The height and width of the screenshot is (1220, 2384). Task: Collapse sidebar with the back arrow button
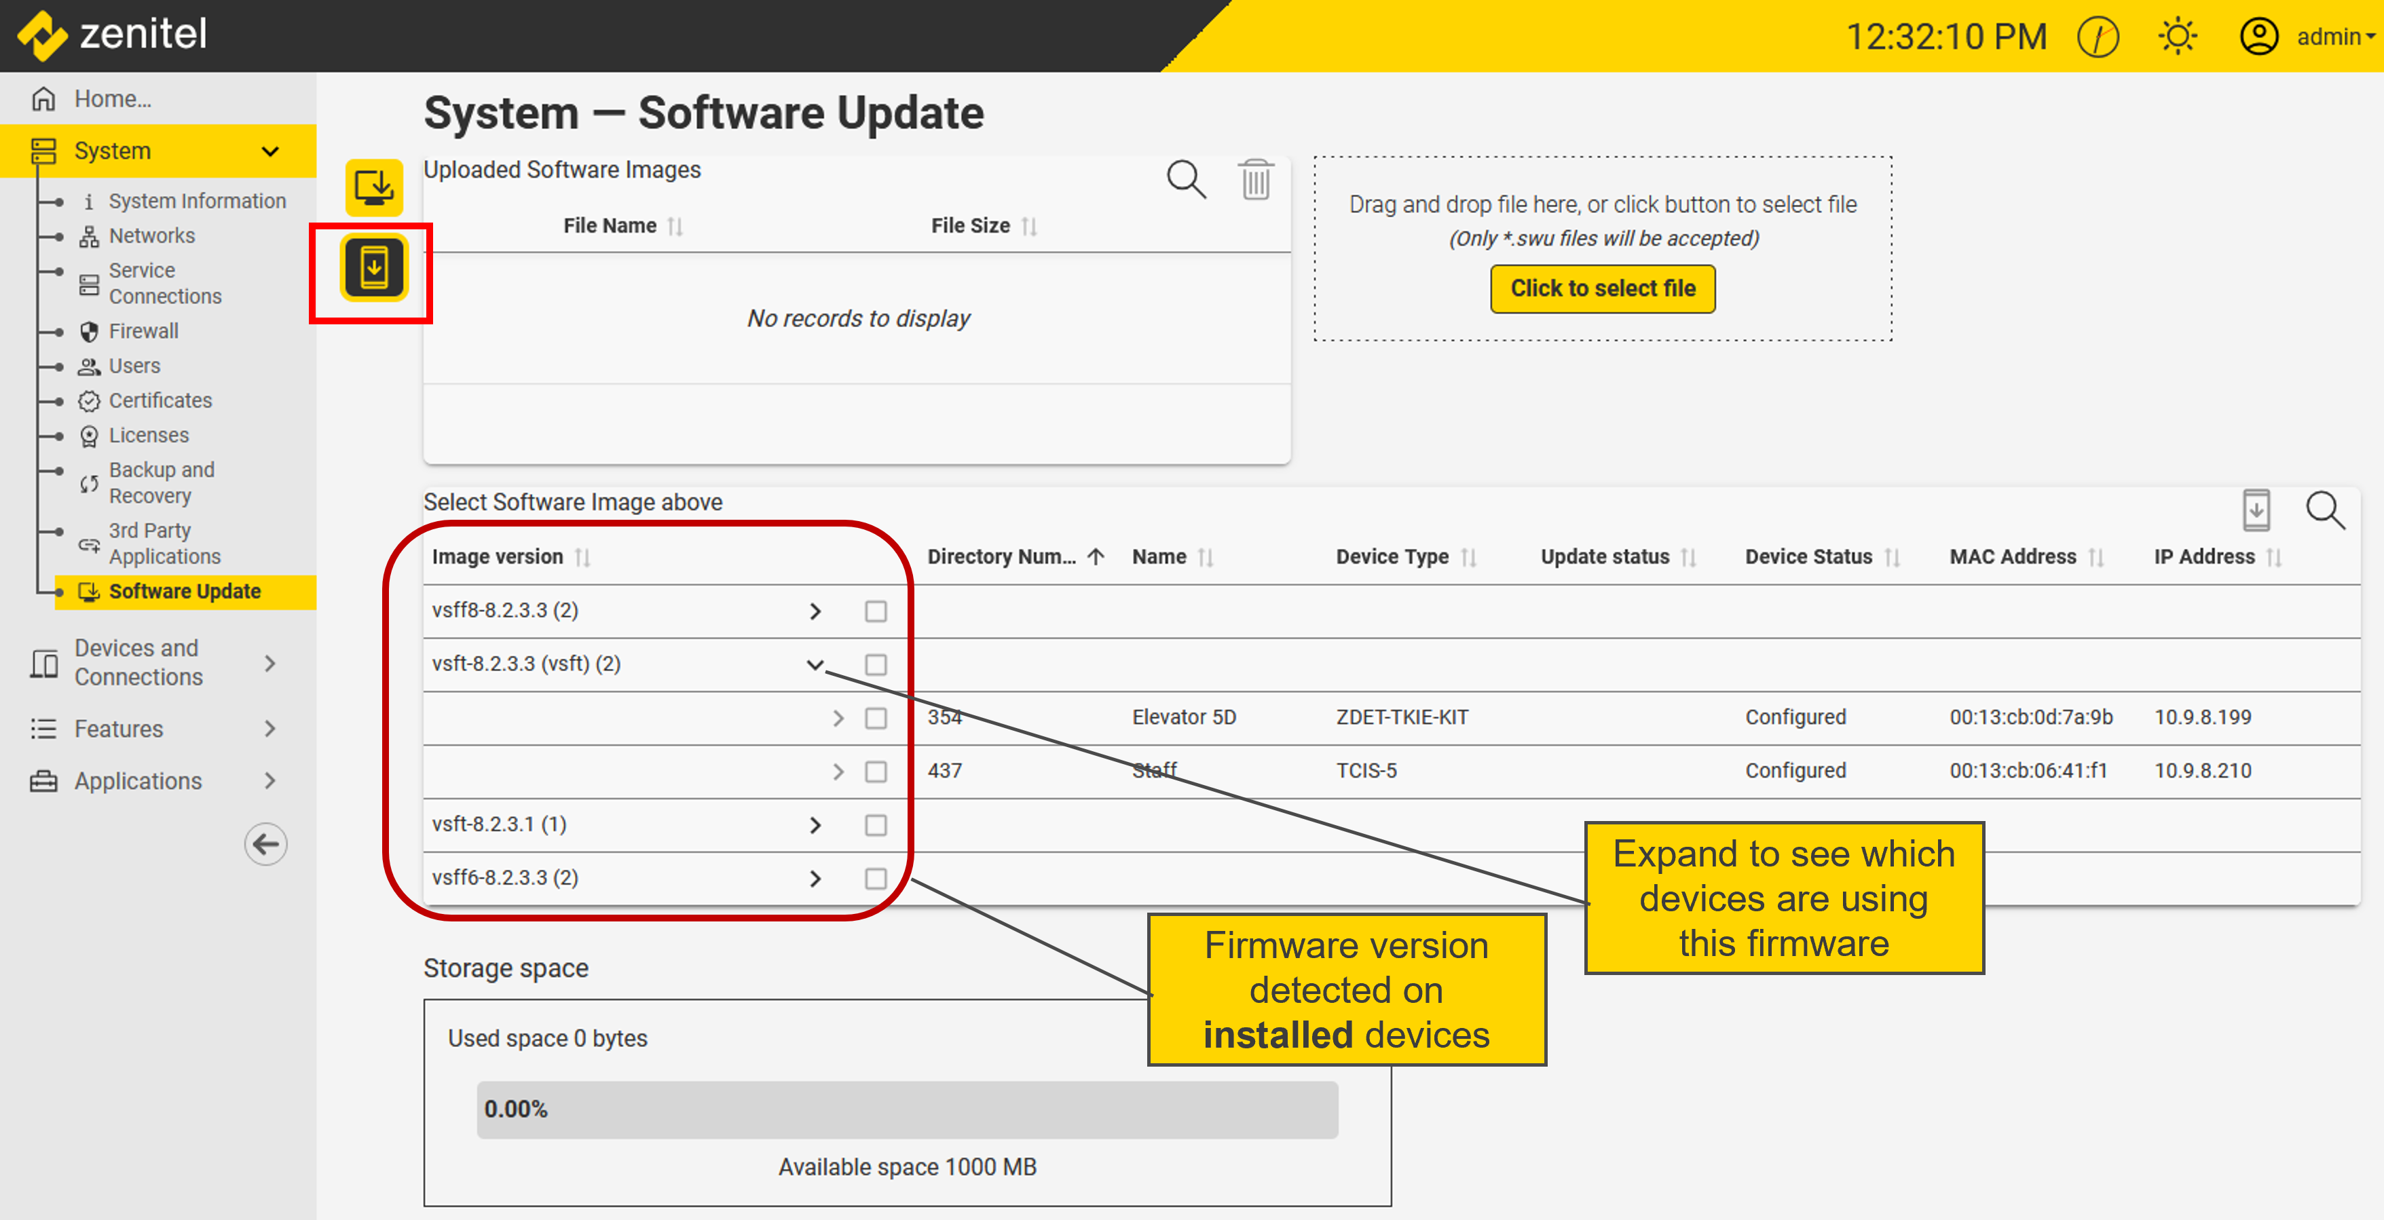point(265,843)
